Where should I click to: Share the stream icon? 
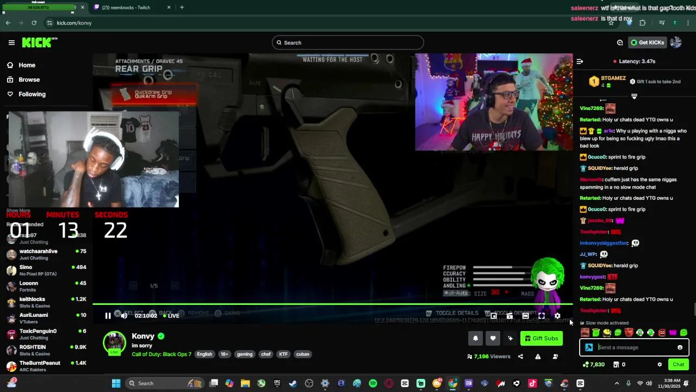(x=520, y=357)
